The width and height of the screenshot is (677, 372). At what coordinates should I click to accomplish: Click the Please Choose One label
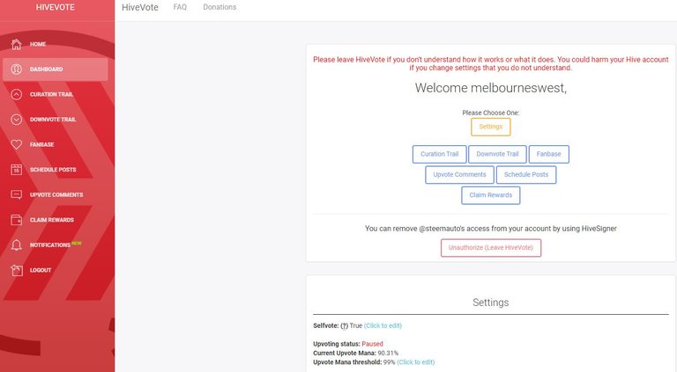490,113
